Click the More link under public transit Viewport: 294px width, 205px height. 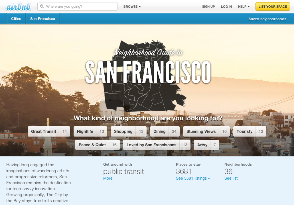[x=108, y=178]
